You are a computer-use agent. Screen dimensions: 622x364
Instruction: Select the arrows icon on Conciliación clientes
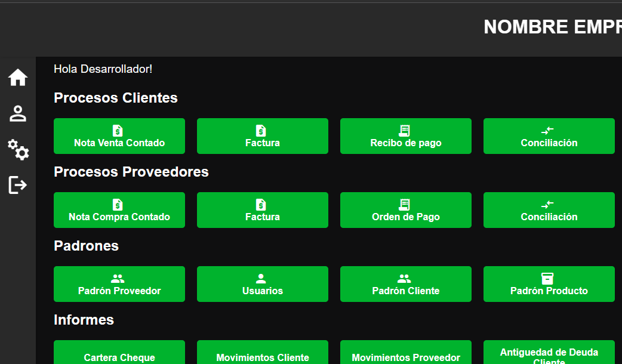[549, 129]
